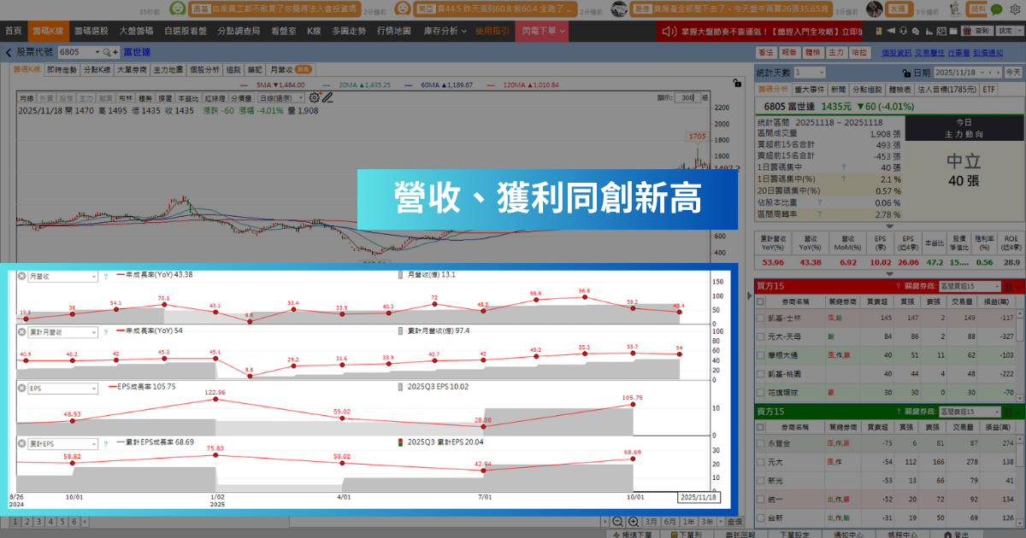Set chart range to 1年 button
The width and height of the screenshot is (1026, 538).
coord(690,522)
